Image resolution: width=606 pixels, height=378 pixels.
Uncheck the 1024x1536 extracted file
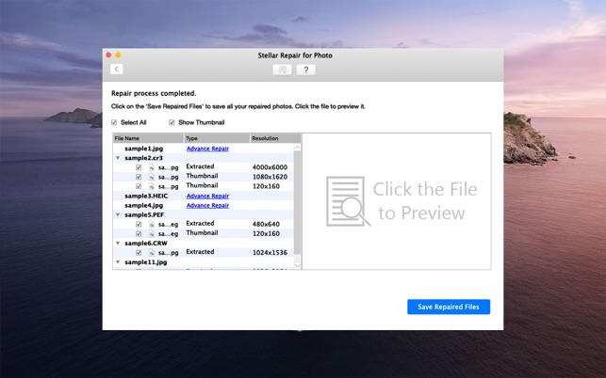[x=139, y=253]
